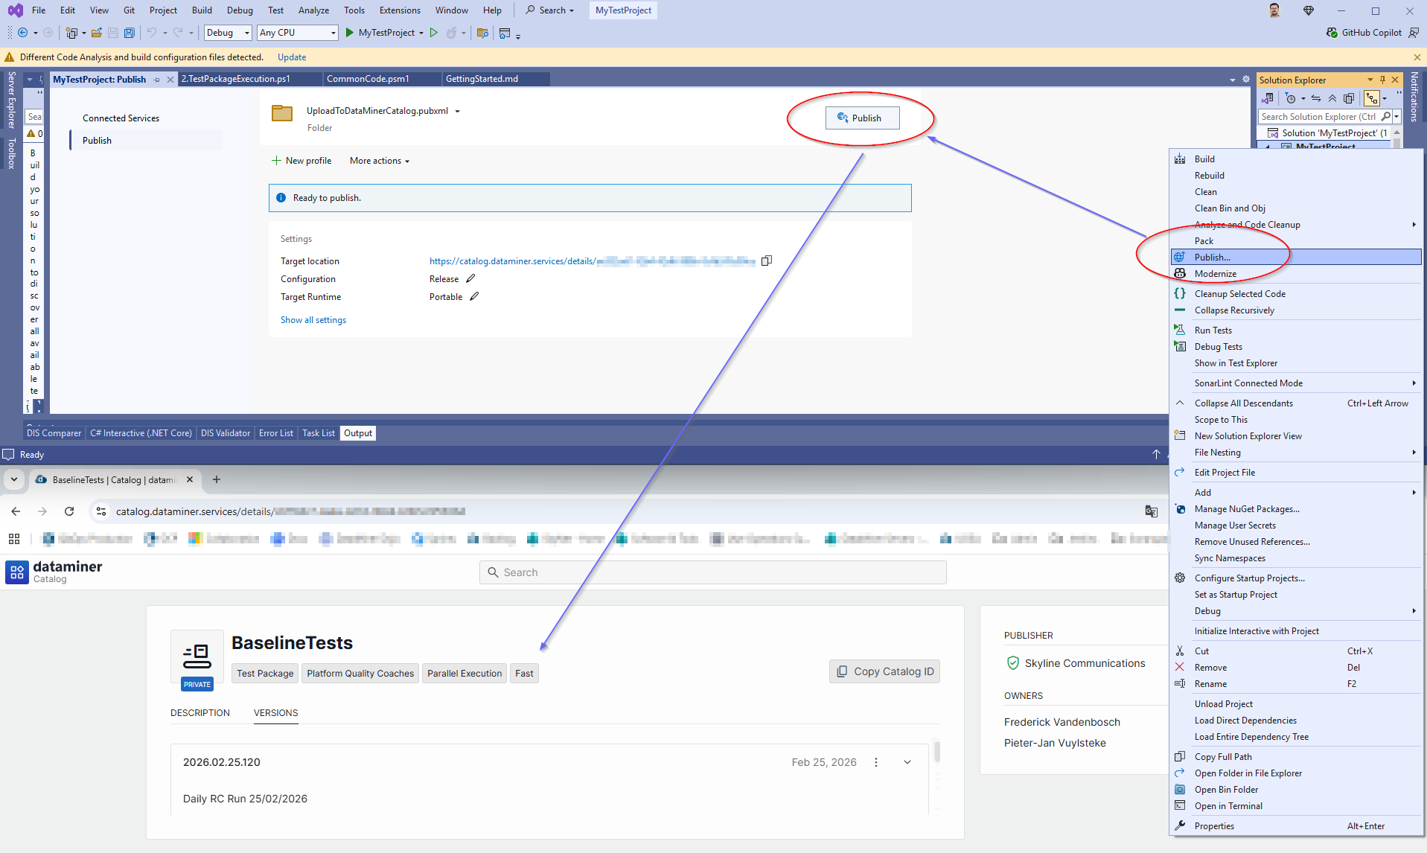Toggle auto-hide pin on Solution Explorer

tap(1382, 80)
